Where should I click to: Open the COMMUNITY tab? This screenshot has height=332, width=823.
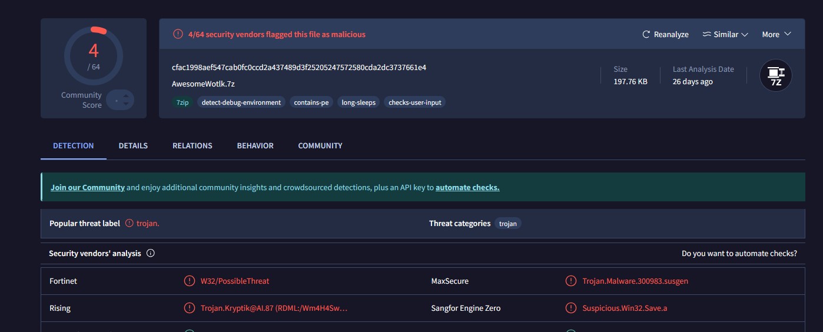click(320, 146)
